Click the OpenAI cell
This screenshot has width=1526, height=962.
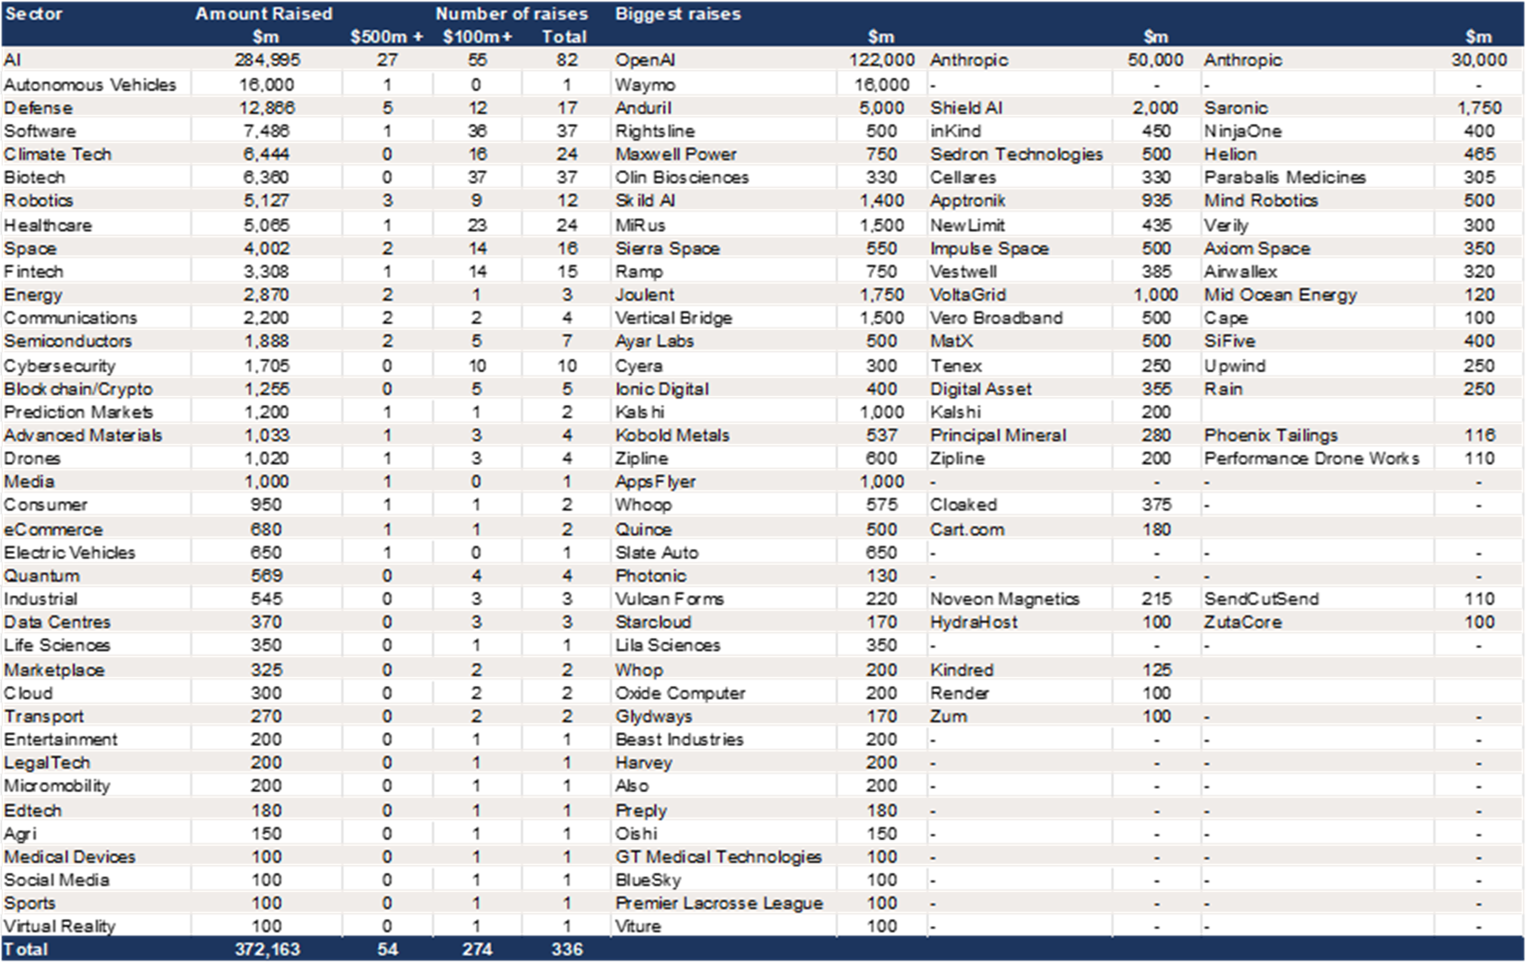pyautogui.click(x=645, y=60)
